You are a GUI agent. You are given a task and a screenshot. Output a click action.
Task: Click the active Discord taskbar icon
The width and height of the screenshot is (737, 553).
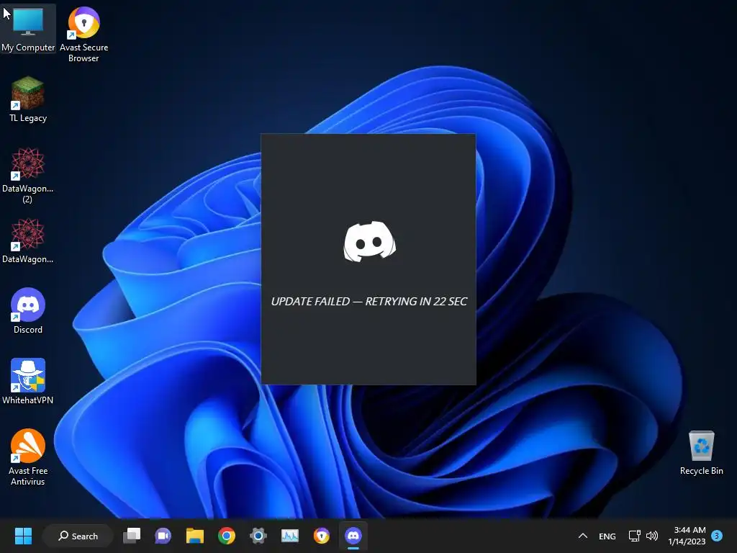point(353,536)
